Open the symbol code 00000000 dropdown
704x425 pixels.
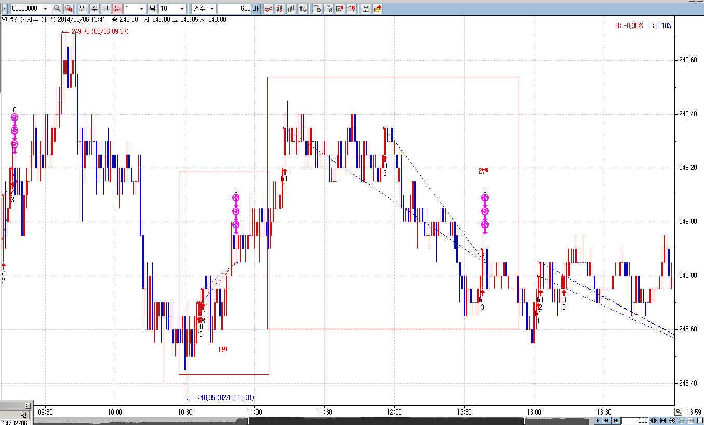46,9
